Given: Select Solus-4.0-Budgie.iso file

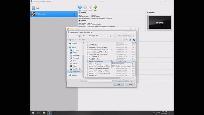Looking at the screenshot, I should [x=95, y=64].
